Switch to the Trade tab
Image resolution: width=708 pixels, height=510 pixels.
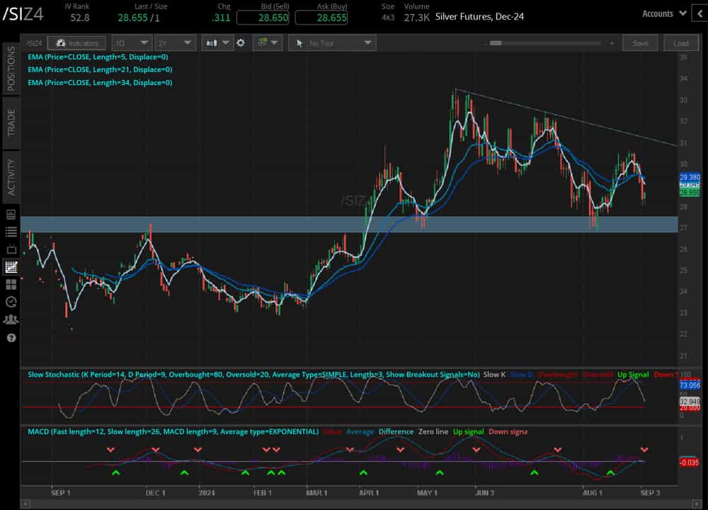click(11, 123)
